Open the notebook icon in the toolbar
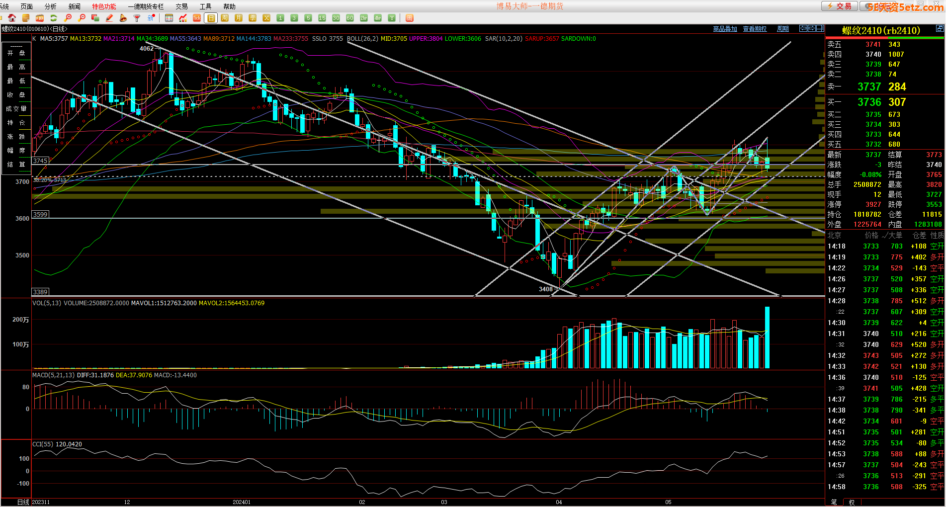The height and width of the screenshot is (507, 946). pyautogui.click(x=26, y=18)
